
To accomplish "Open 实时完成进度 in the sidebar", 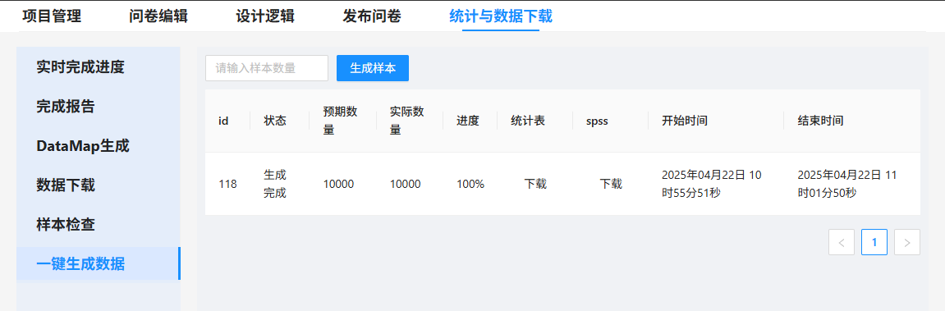I will pyautogui.click(x=99, y=67).
